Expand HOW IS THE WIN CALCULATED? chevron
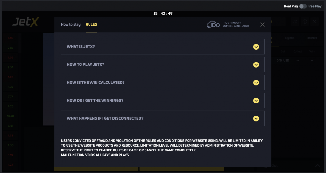Viewport: 326px width, 173px height. point(256,83)
